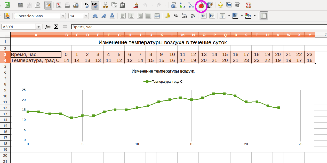Decrease the cell indent
The height and width of the screenshot is (163, 327).
tap(204, 16)
